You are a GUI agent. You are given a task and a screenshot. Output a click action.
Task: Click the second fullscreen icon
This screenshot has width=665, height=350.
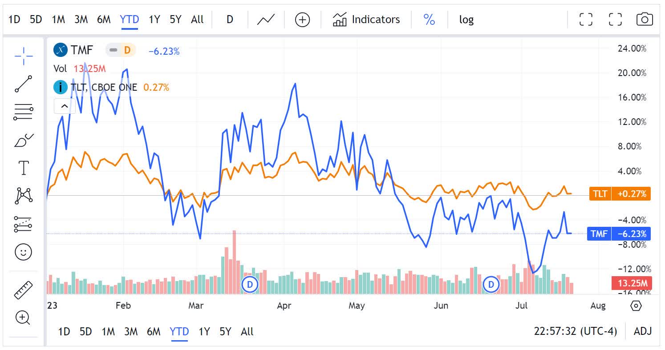[615, 19]
